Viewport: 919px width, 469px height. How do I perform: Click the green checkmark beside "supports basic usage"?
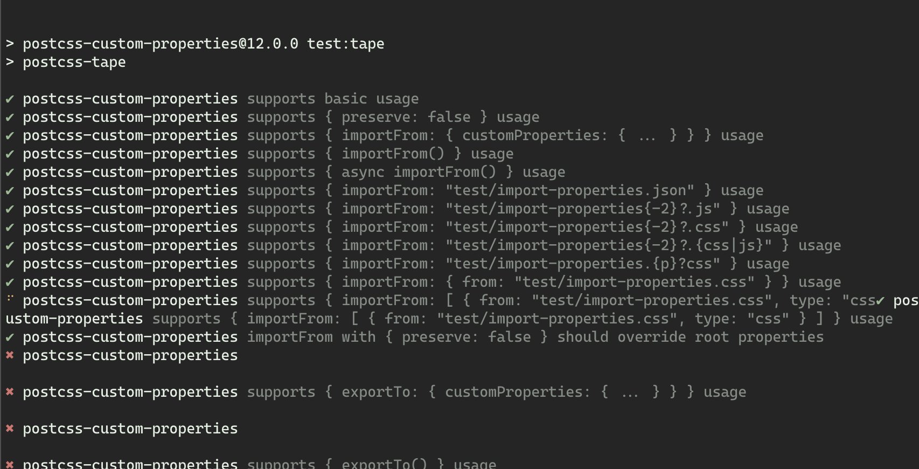[10, 99]
